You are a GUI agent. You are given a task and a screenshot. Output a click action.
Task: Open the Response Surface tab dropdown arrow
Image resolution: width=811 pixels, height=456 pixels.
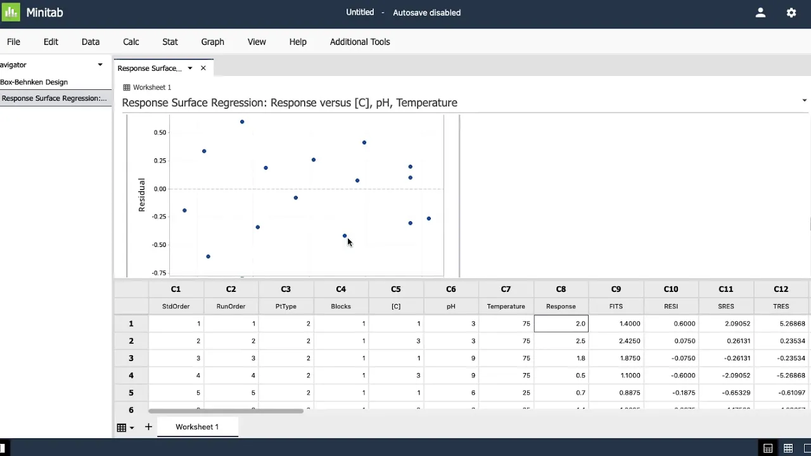(189, 68)
